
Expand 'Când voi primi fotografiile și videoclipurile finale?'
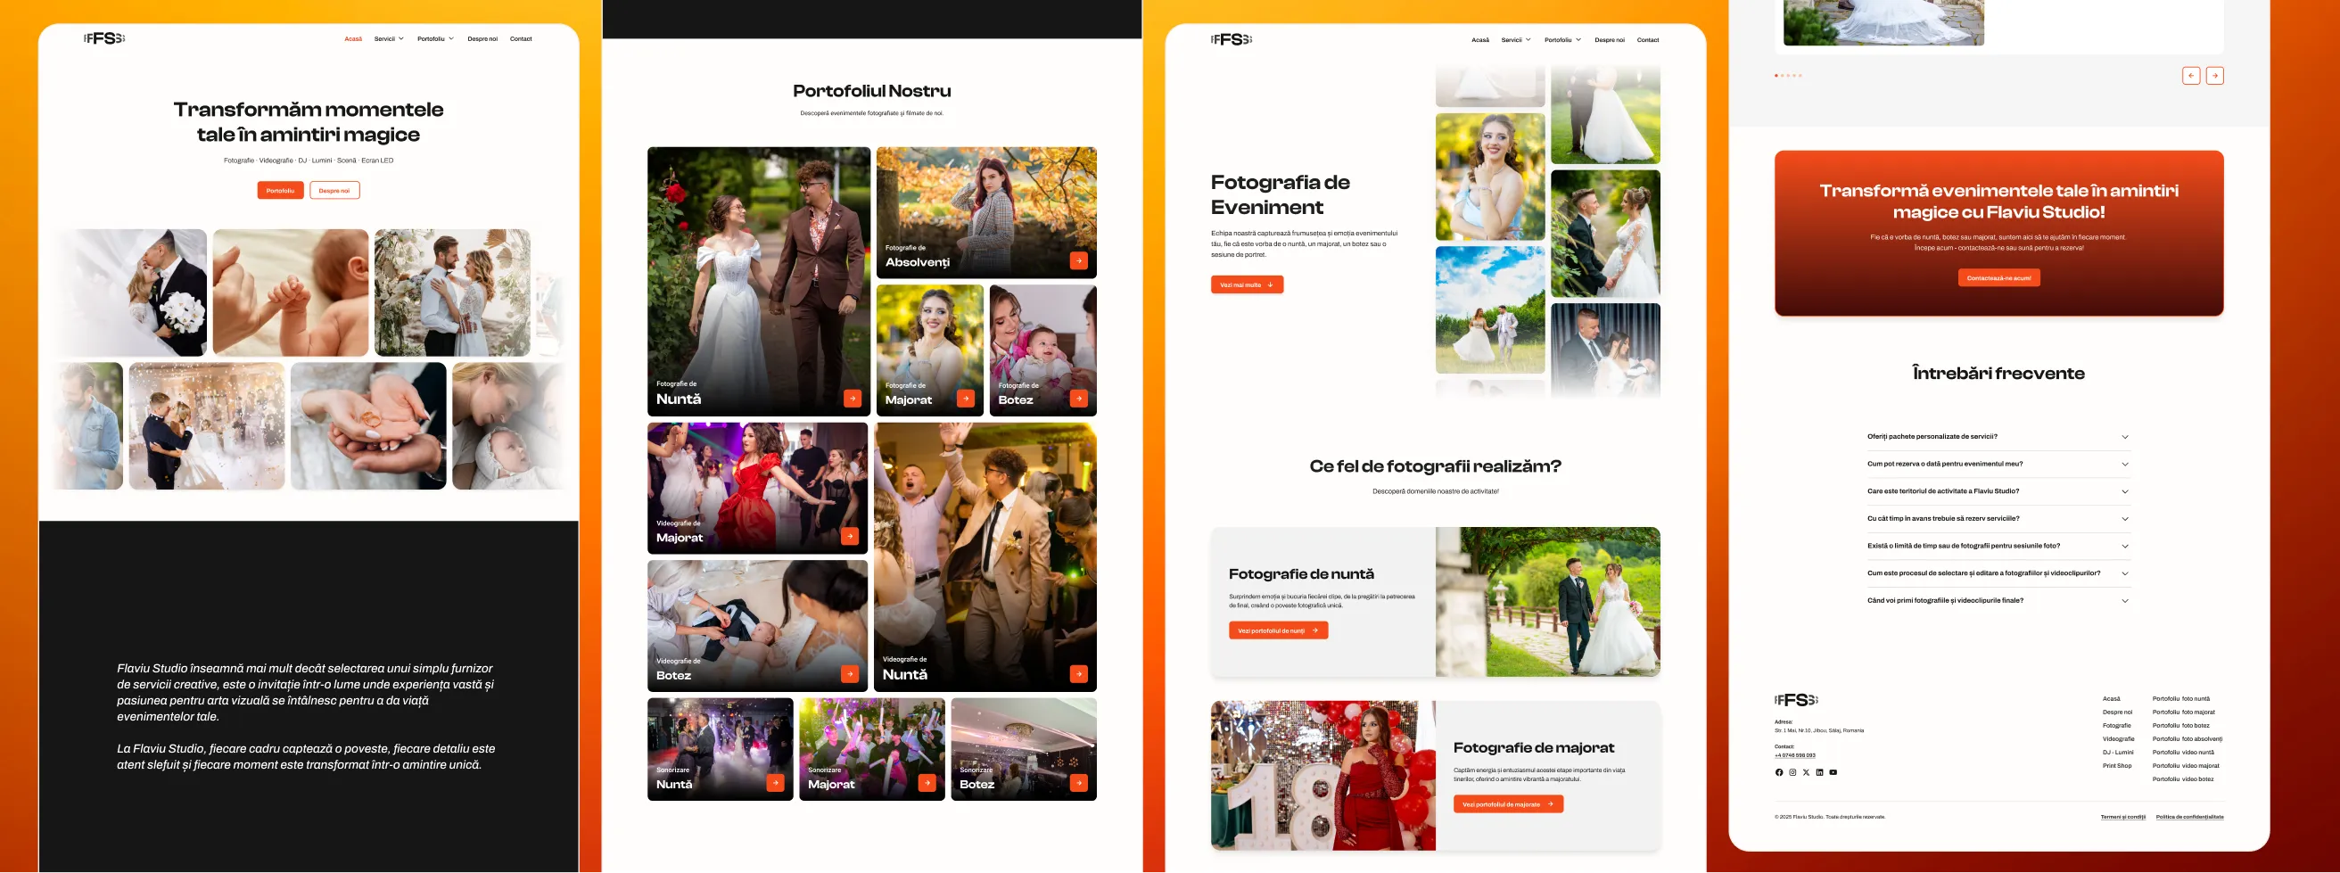(x=1998, y=600)
